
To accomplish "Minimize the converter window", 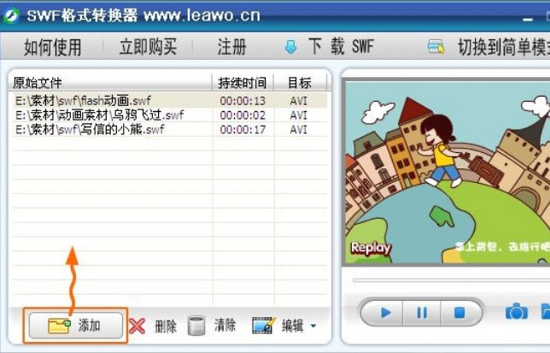I will coord(527,20).
